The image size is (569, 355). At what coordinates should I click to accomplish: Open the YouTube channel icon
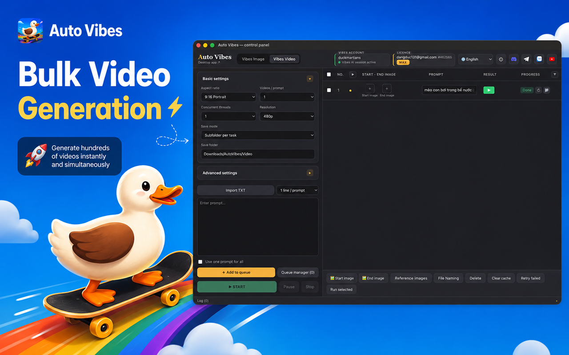[x=552, y=59]
